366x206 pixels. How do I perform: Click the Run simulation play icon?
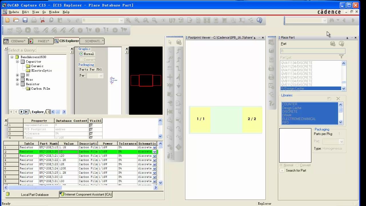coord(28,30)
